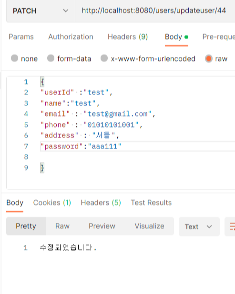The image size is (235, 294).
Task: Select the form-data body type
Action: click(x=69, y=59)
